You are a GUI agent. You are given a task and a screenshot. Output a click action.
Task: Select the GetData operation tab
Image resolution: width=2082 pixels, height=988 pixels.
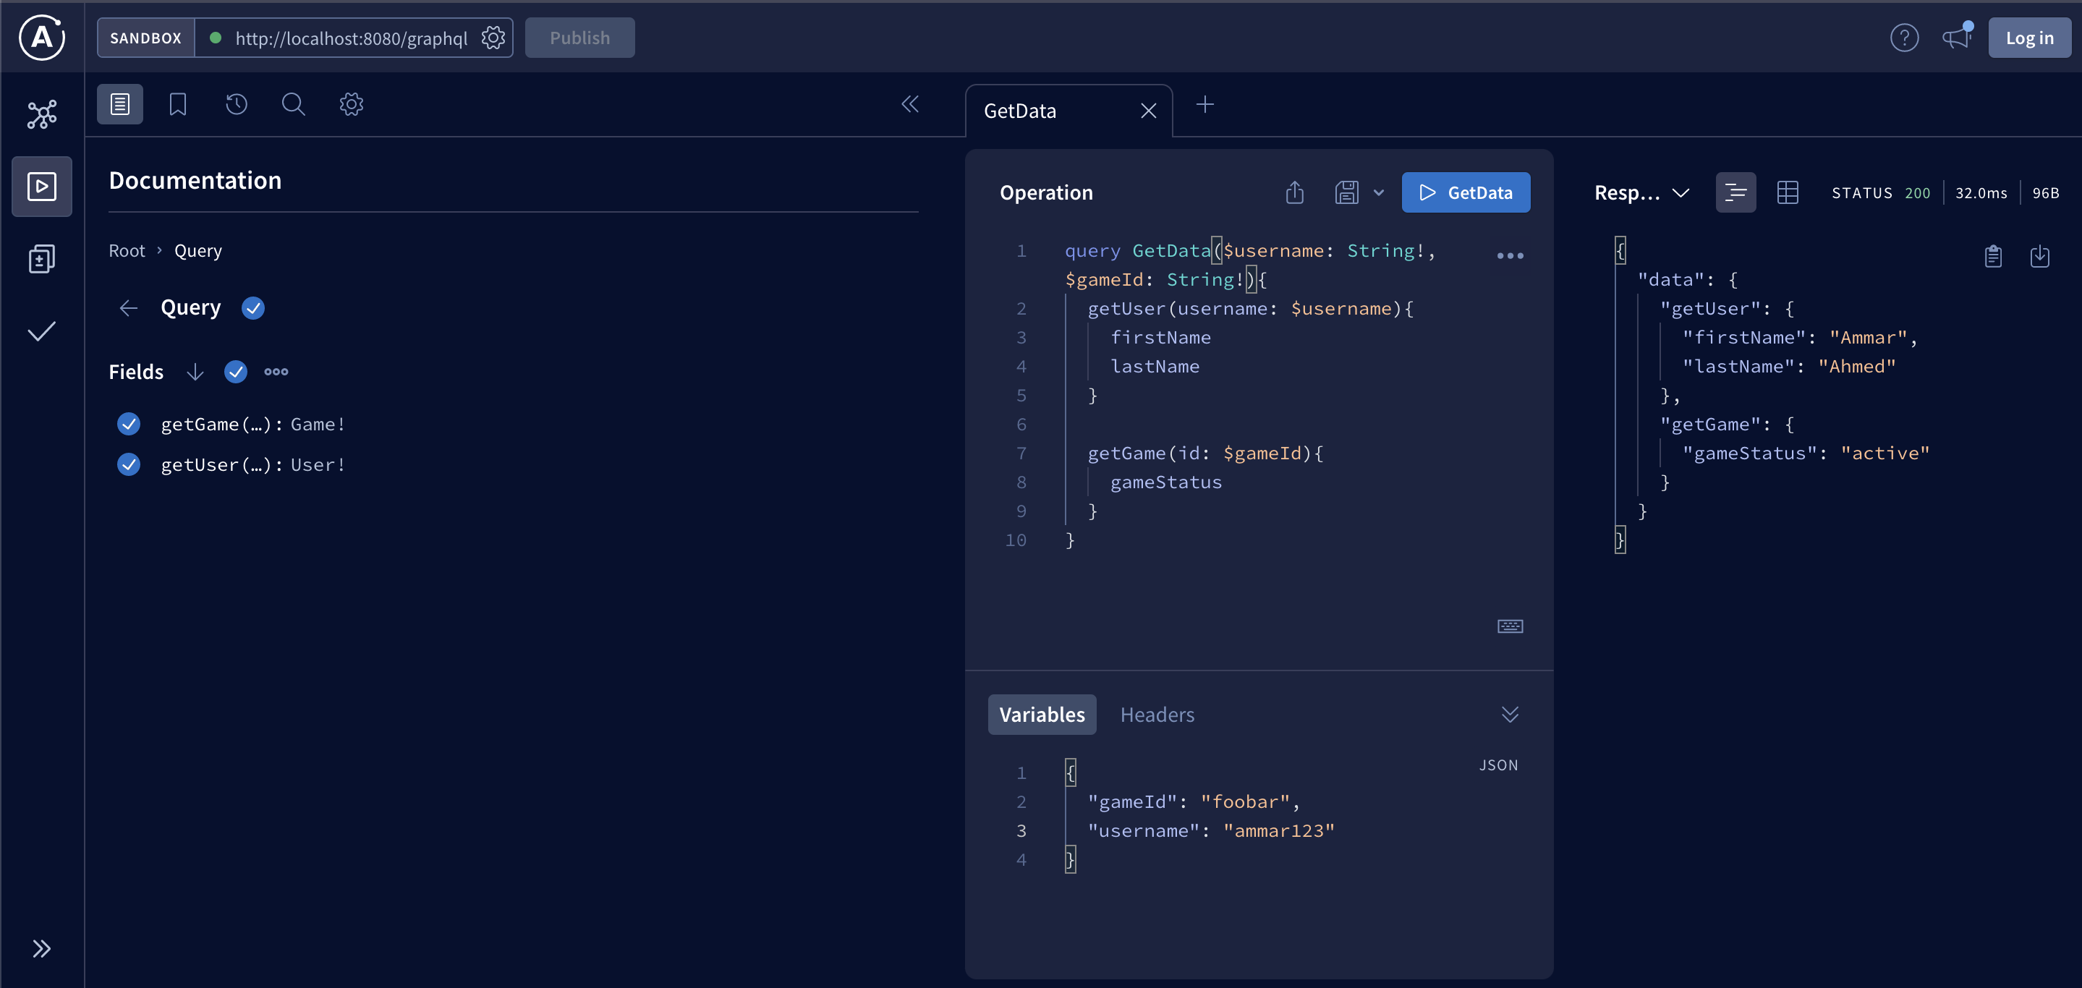coord(1020,111)
